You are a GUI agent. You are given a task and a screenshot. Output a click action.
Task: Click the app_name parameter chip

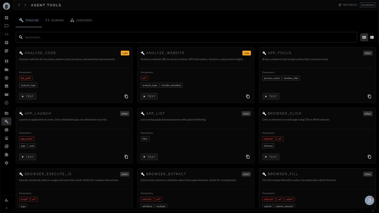click(x=27, y=139)
